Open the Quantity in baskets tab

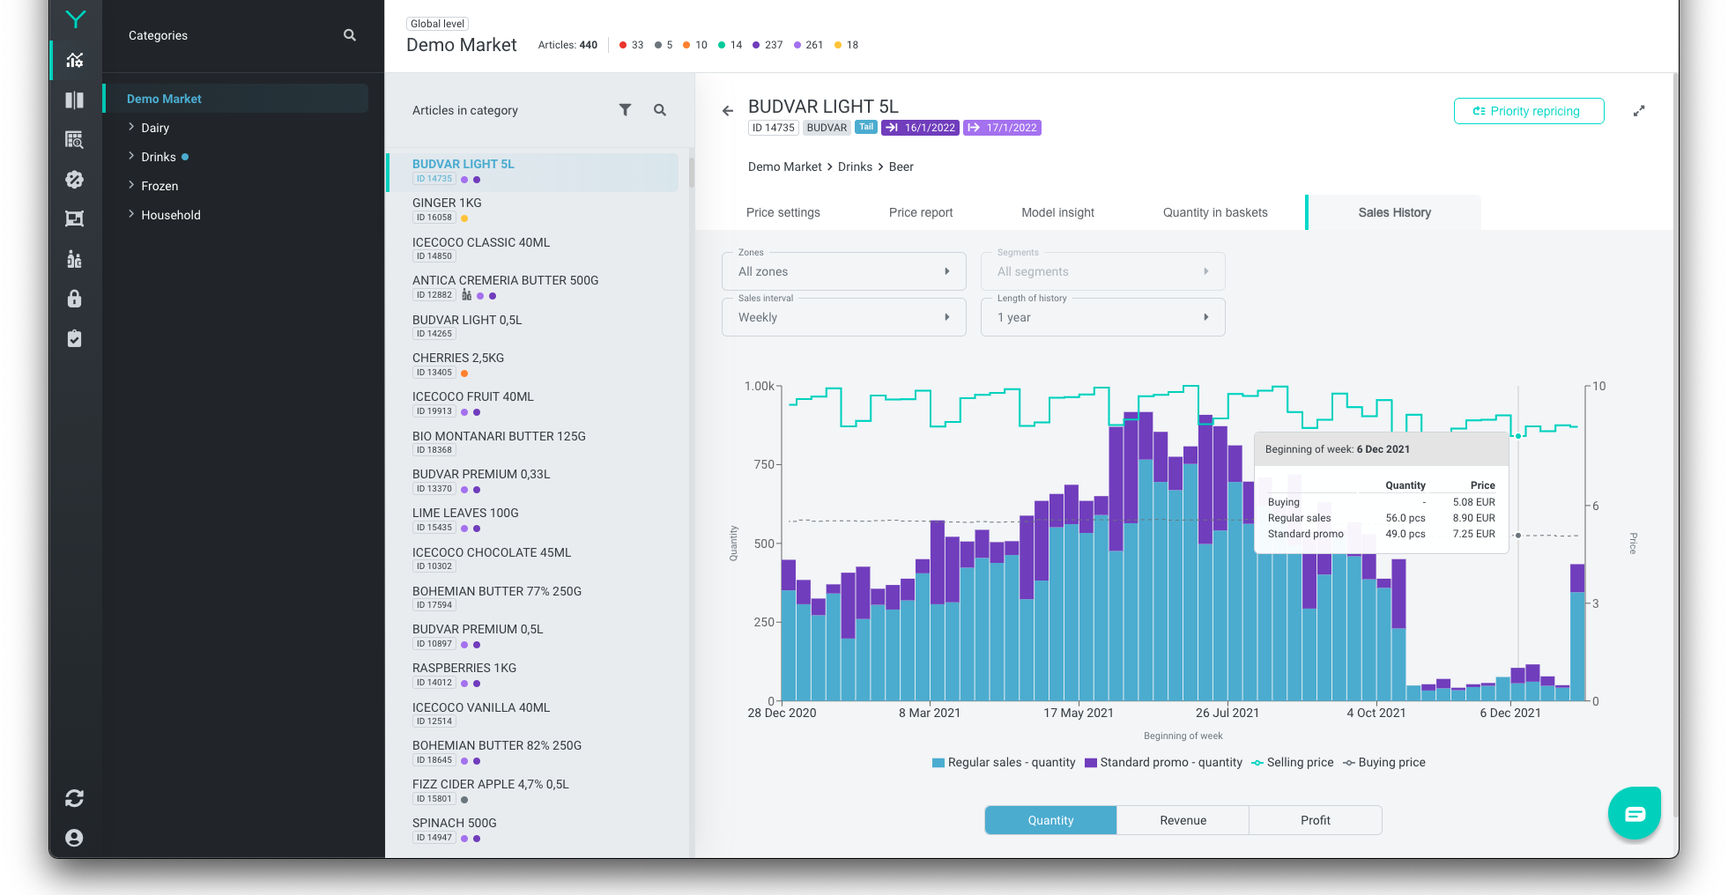pos(1215,212)
